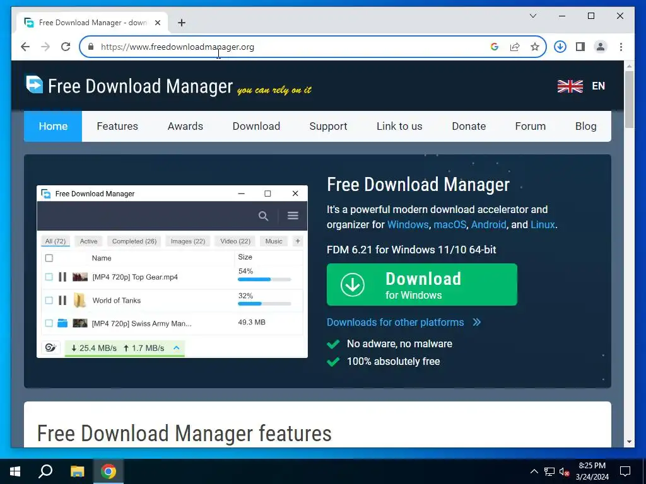Viewport: 646px width, 484px height.
Task: Follow the Windows platform link
Action: 408,225
